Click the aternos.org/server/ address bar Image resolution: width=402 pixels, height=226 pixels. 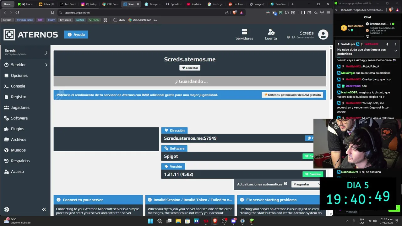point(78,13)
